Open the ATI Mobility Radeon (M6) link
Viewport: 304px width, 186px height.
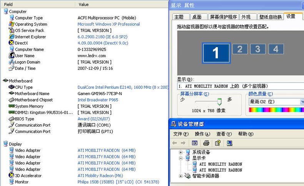coord(100,176)
